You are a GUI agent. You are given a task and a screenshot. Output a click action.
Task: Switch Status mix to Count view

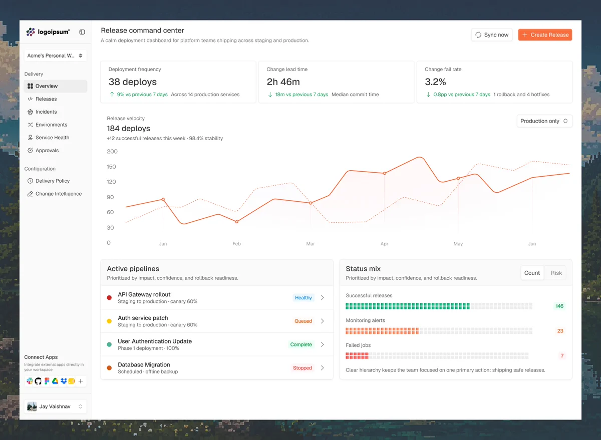532,273
